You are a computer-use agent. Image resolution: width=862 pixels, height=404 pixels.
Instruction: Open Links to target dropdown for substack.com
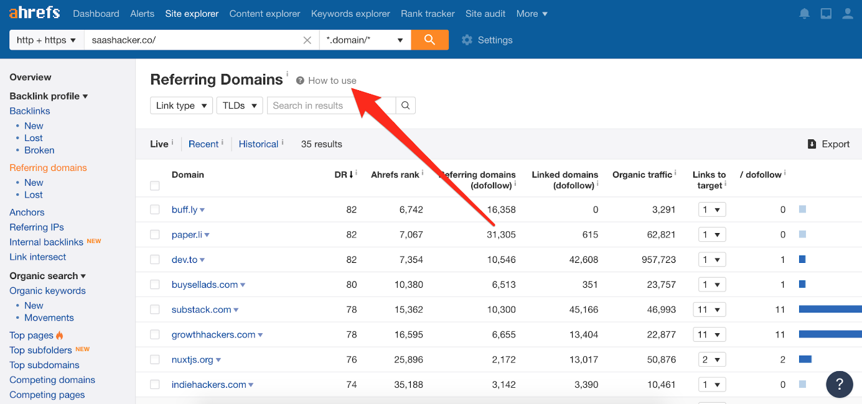pyautogui.click(x=710, y=310)
